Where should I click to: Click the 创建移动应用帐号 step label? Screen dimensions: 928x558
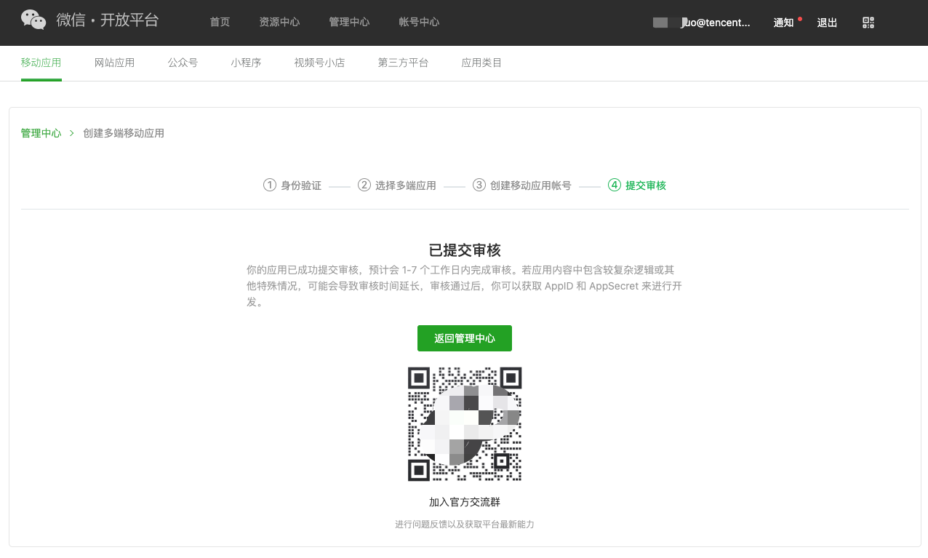click(x=531, y=186)
